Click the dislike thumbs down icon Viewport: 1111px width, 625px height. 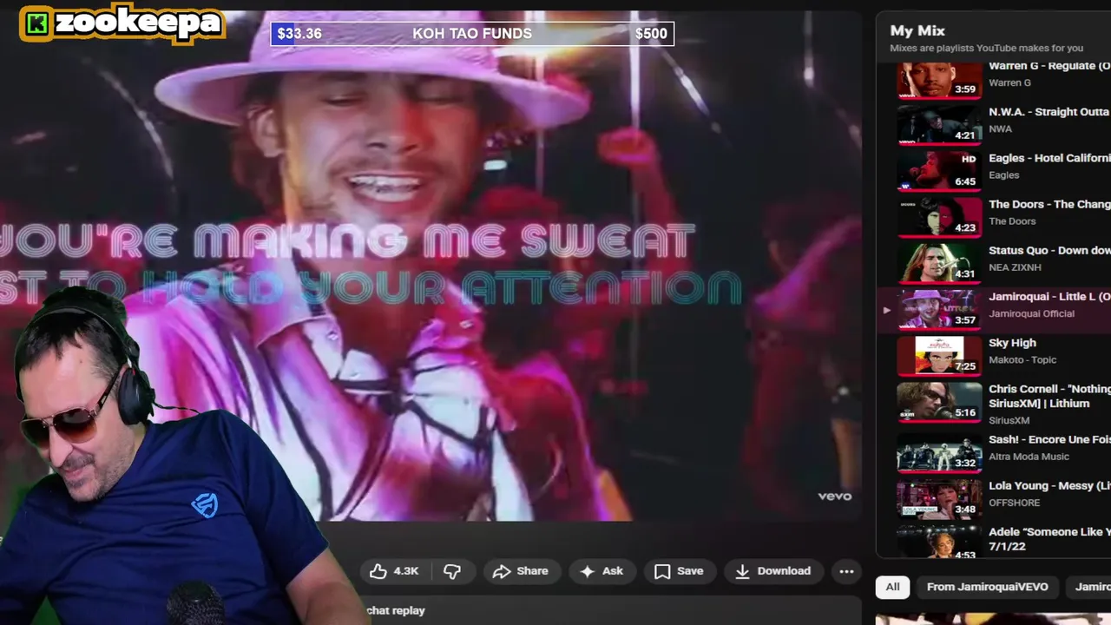pyautogui.click(x=452, y=571)
